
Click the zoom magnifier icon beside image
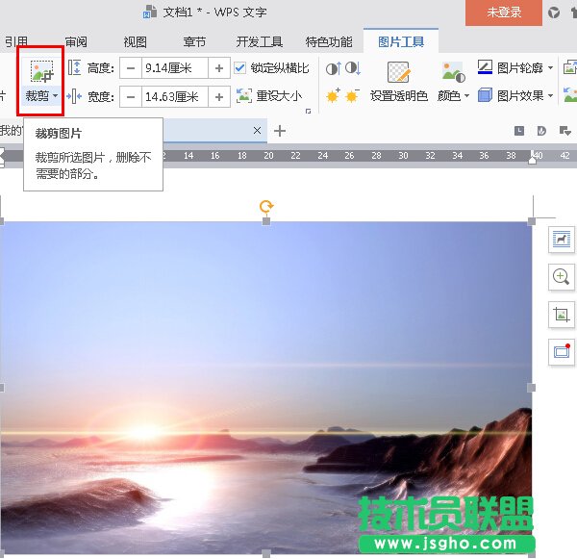(x=561, y=277)
